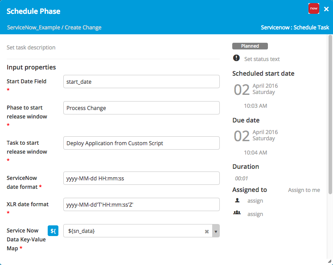
Task: Click the Input properties heading
Action: click(31, 67)
